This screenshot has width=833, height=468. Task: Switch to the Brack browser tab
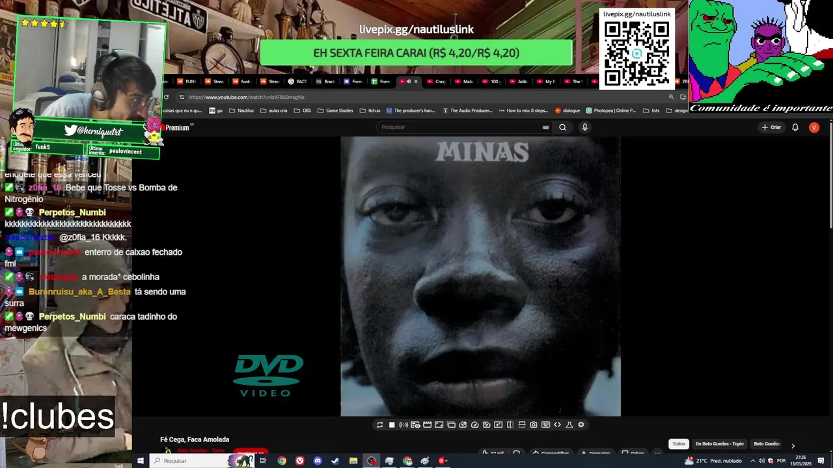coord(325,81)
